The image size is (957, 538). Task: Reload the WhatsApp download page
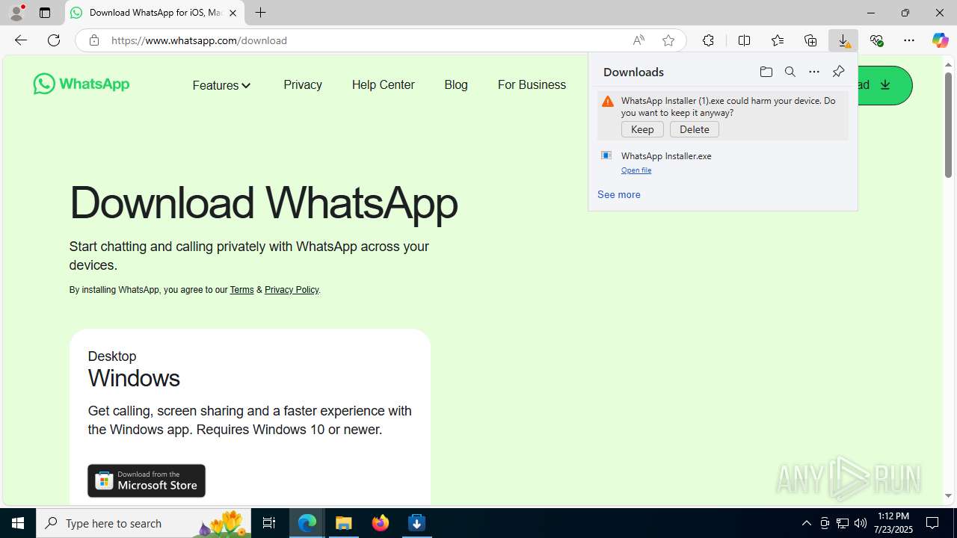coord(54,40)
